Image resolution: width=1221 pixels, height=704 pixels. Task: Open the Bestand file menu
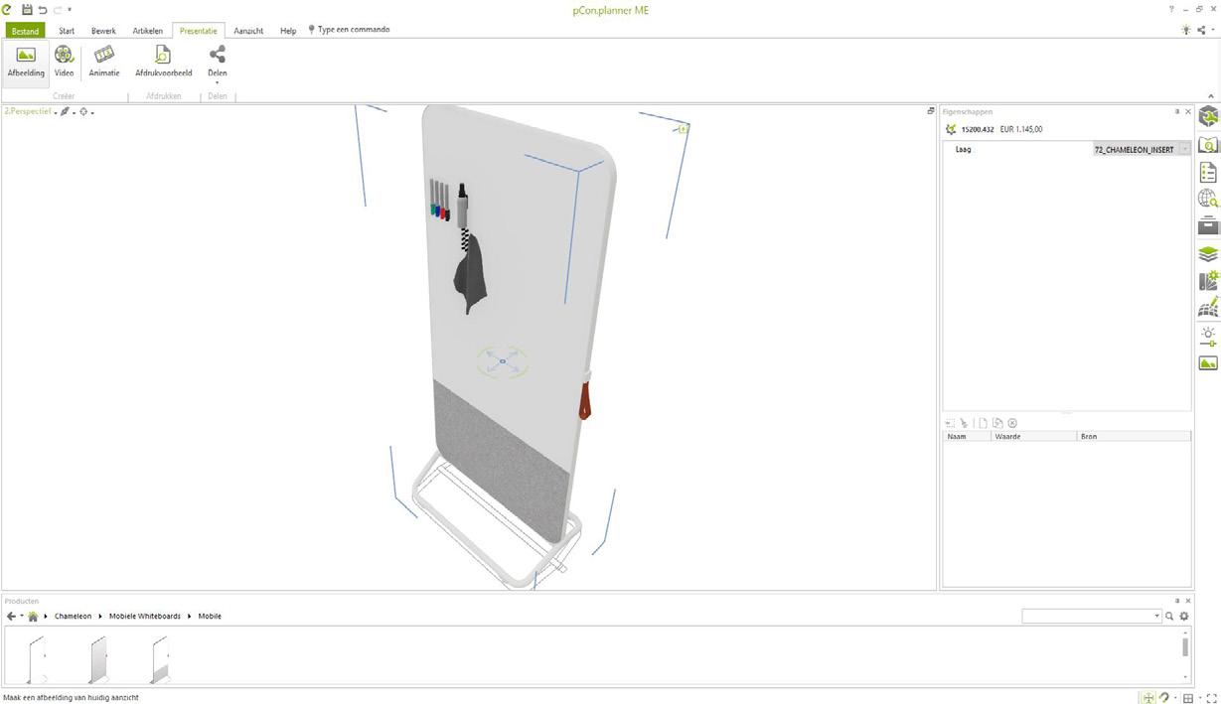pos(25,31)
